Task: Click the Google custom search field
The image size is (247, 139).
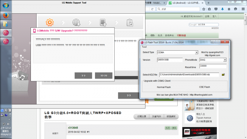Action: point(204,25)
